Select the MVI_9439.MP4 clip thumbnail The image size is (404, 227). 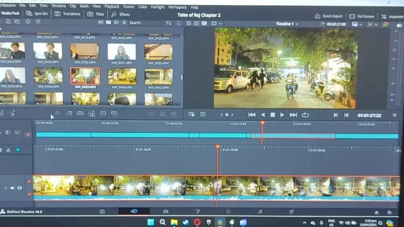[85, 76]
